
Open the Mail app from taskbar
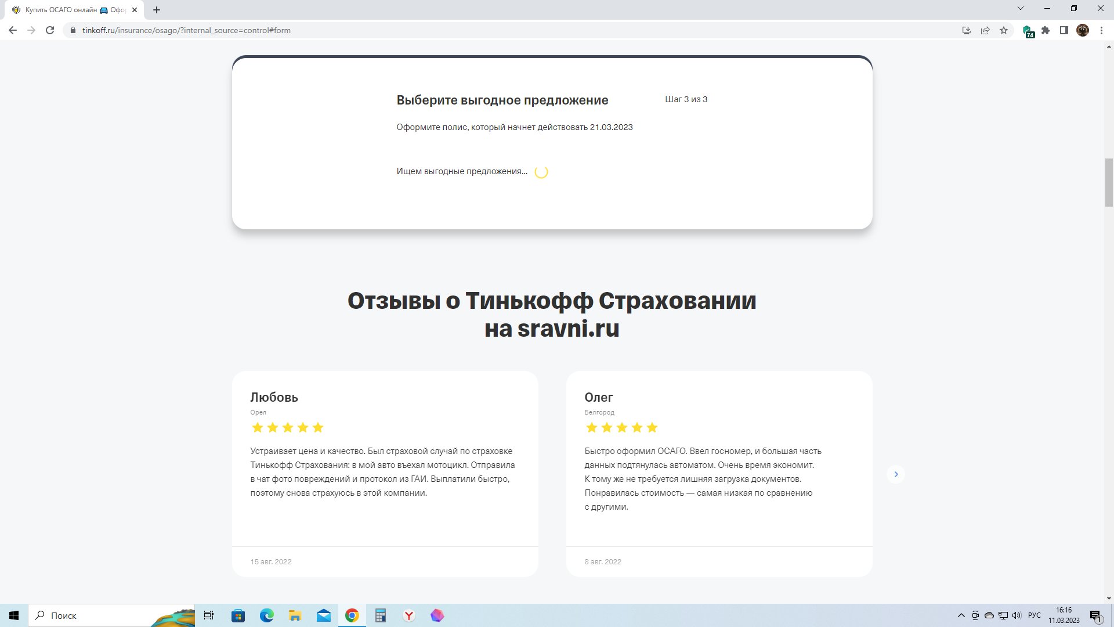[323, 615]
